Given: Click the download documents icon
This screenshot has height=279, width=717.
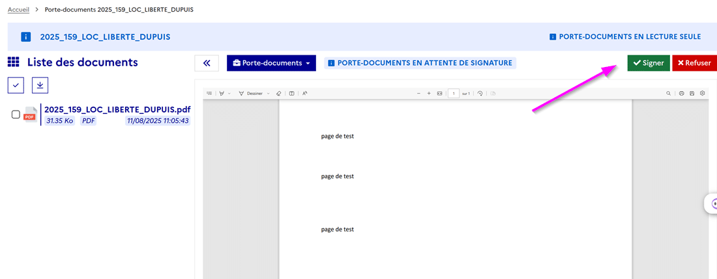Looking at the screenshot, I should 40,85.
